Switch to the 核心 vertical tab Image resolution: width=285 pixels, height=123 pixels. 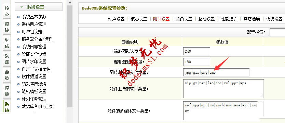pyautogui.click(x=7, y=11)
